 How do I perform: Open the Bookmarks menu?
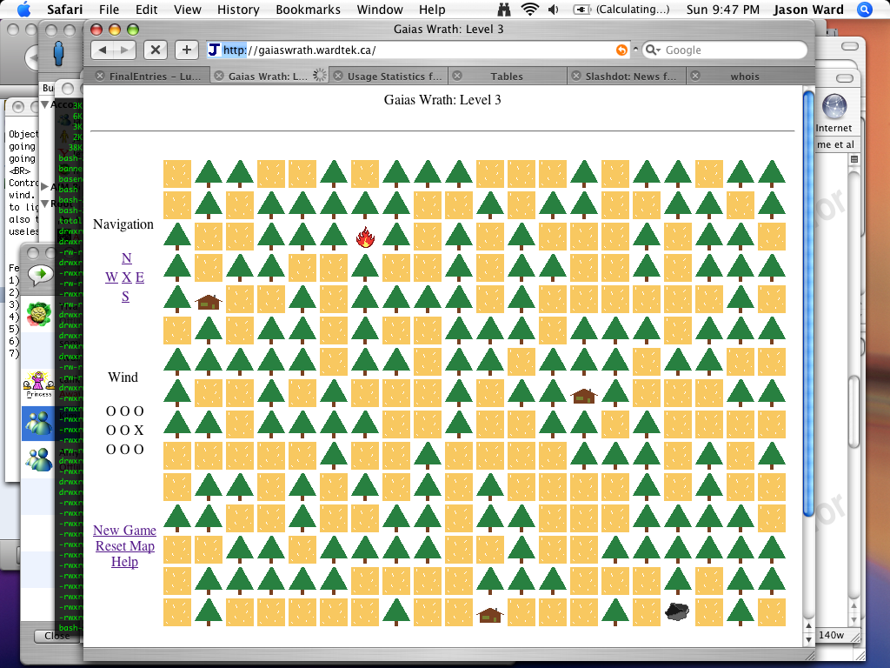[x=309, y=10]
